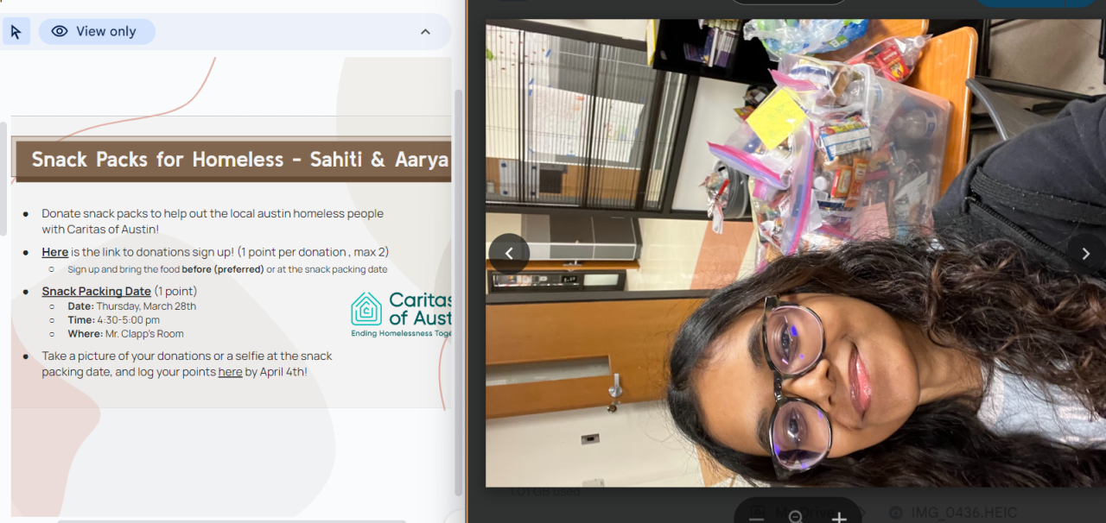Go to the next image in viewer
This screenshot has height=523, width=1106.
[x=1085, y=254]
